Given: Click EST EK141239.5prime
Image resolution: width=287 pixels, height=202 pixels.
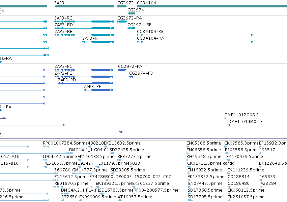Looking at the screenshot, I should [246, 170].
